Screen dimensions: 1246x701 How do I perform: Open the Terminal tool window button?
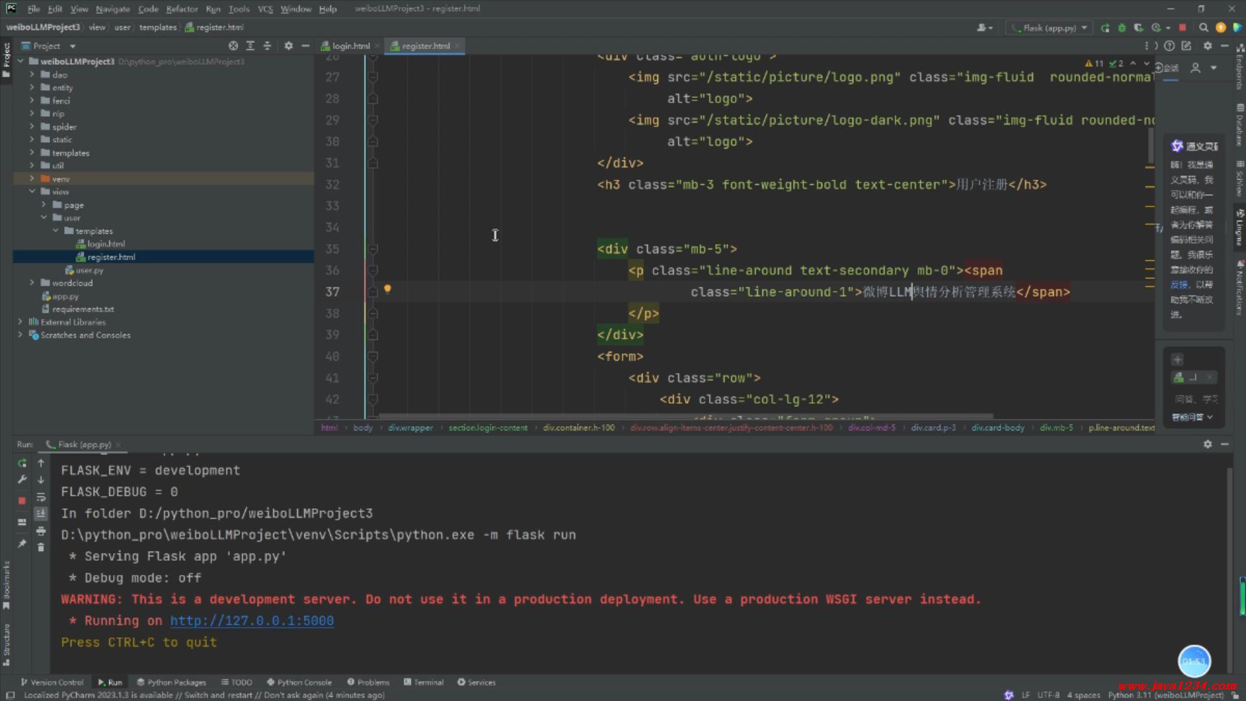point(423,682)
